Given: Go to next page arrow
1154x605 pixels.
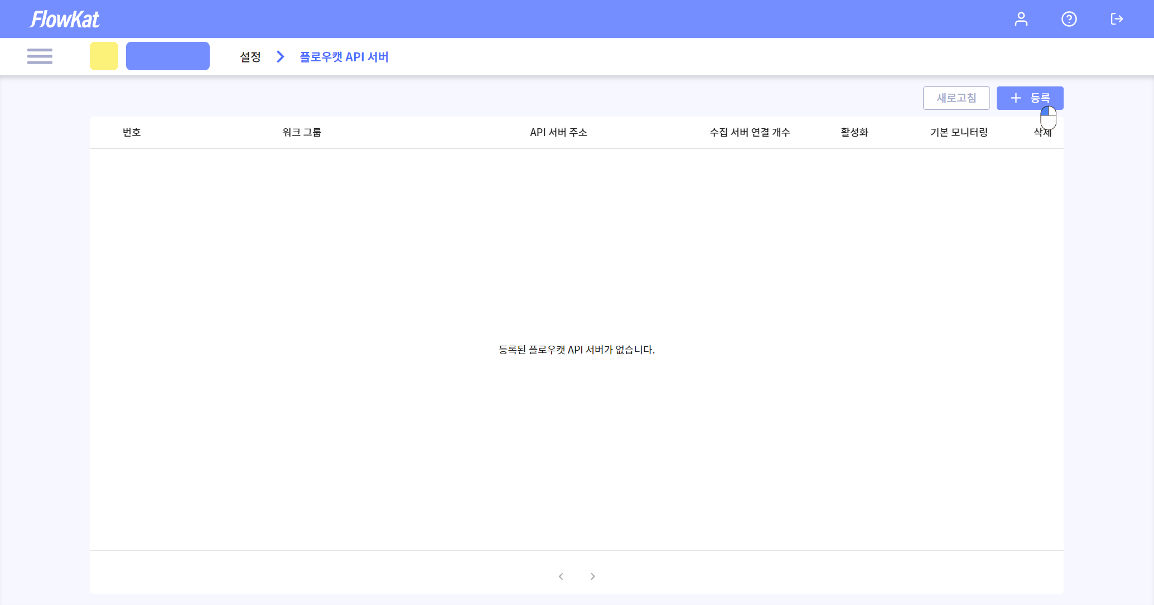Looking at the screenshot, I should pos(592,576).
